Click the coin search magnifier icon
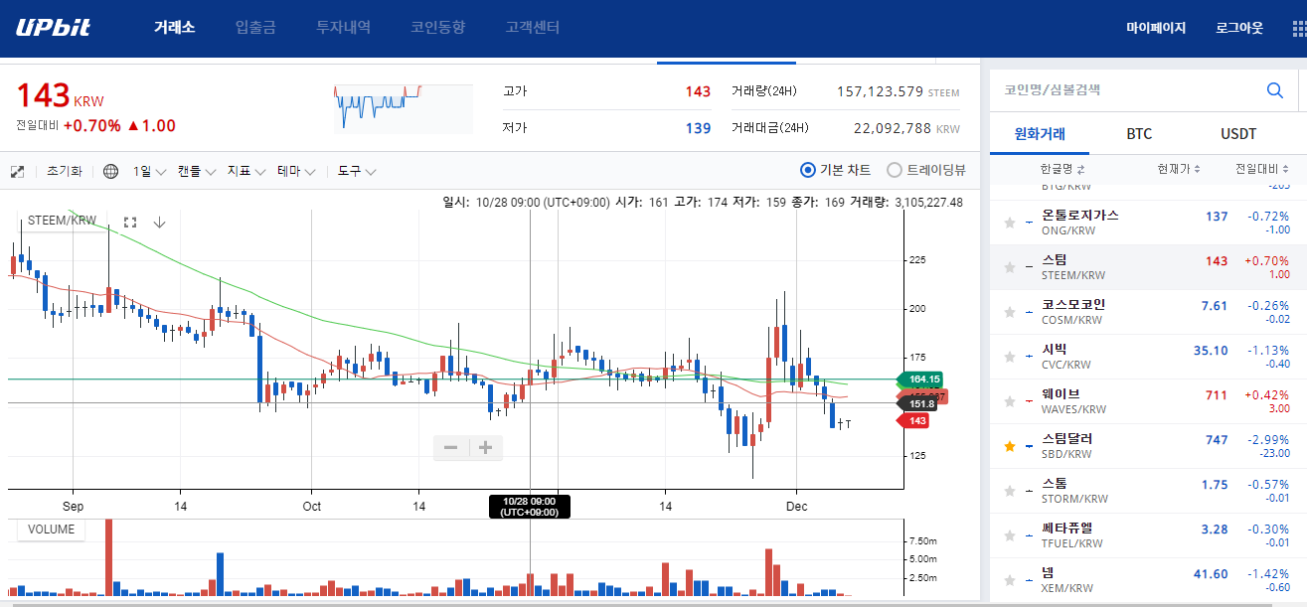Screen dimensions: 1307x607 pos(1275,90)
